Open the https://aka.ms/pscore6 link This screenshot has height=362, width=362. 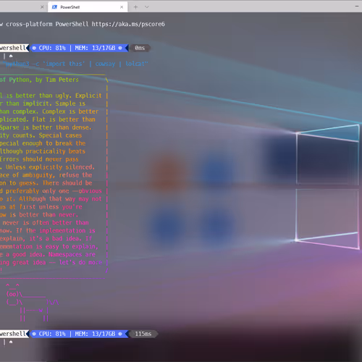tap(128, 24)
